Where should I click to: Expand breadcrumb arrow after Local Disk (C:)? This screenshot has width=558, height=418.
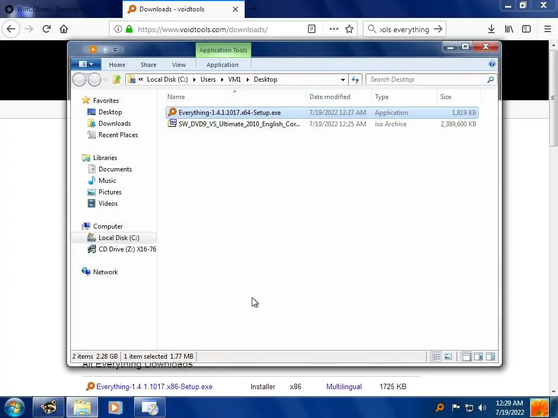(195, 79)
